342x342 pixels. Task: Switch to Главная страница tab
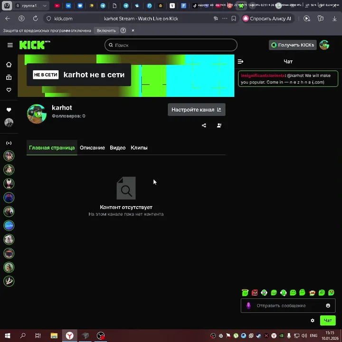pyautogui.click(x=52, y=148)
